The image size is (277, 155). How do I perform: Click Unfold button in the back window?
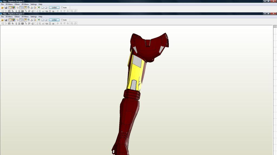[x=54, y=8]
